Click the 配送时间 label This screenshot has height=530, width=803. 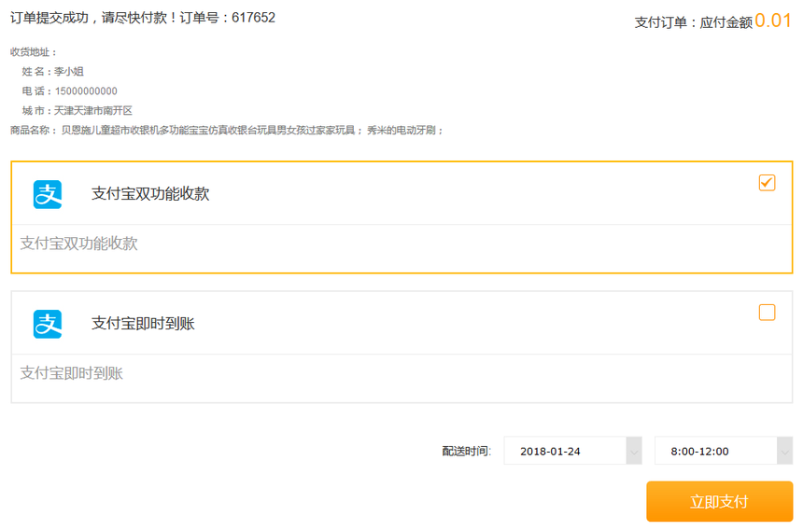click(x=466, y=452)
